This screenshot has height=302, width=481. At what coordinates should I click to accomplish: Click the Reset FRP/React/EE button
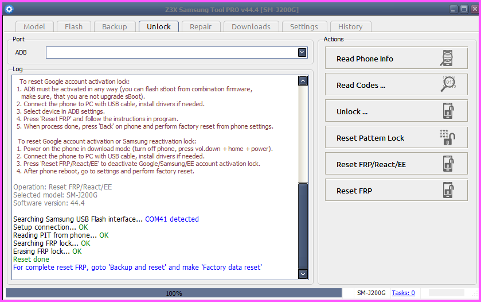[x=396, y=164]
